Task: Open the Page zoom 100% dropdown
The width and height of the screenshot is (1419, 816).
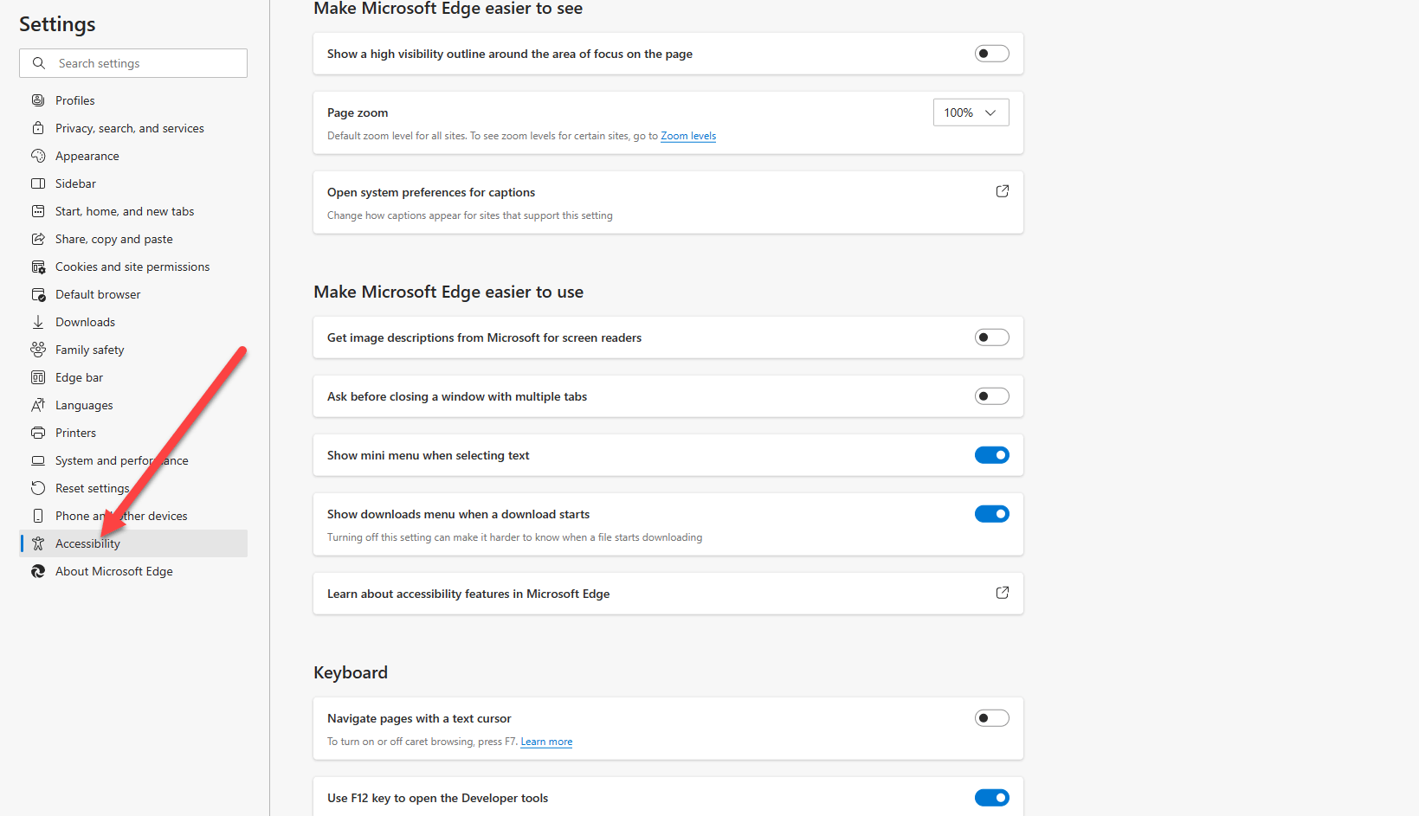Action: pyautogui.click(x=971, y=112)
